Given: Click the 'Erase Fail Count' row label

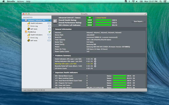Looking at the screenshot, I should point(64,85).
